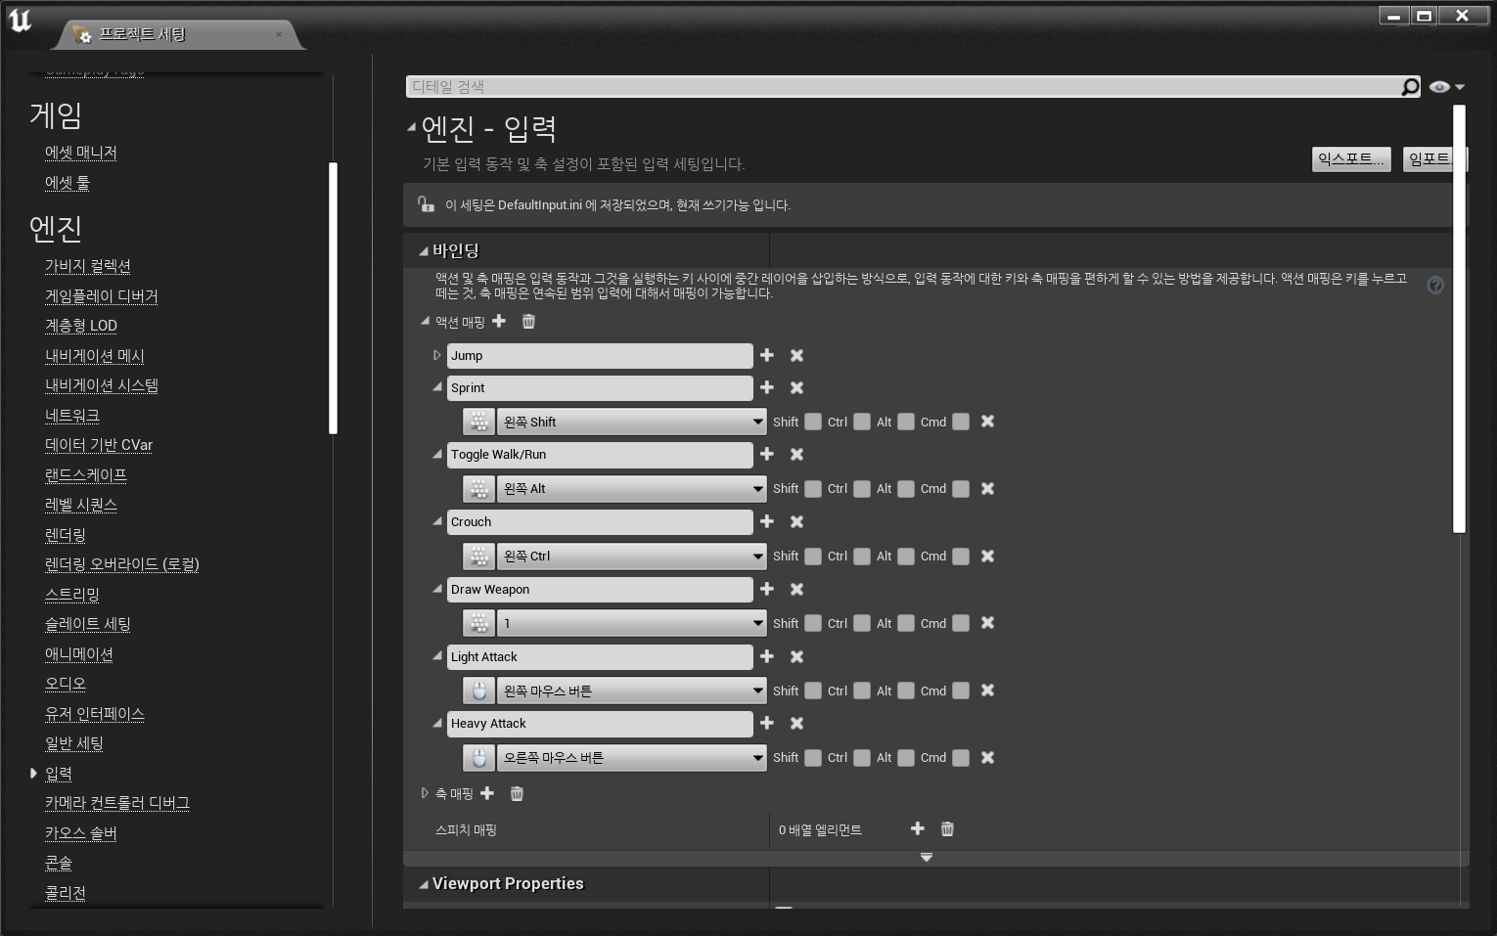Click the left category list scrollbar

click(333, 297)
